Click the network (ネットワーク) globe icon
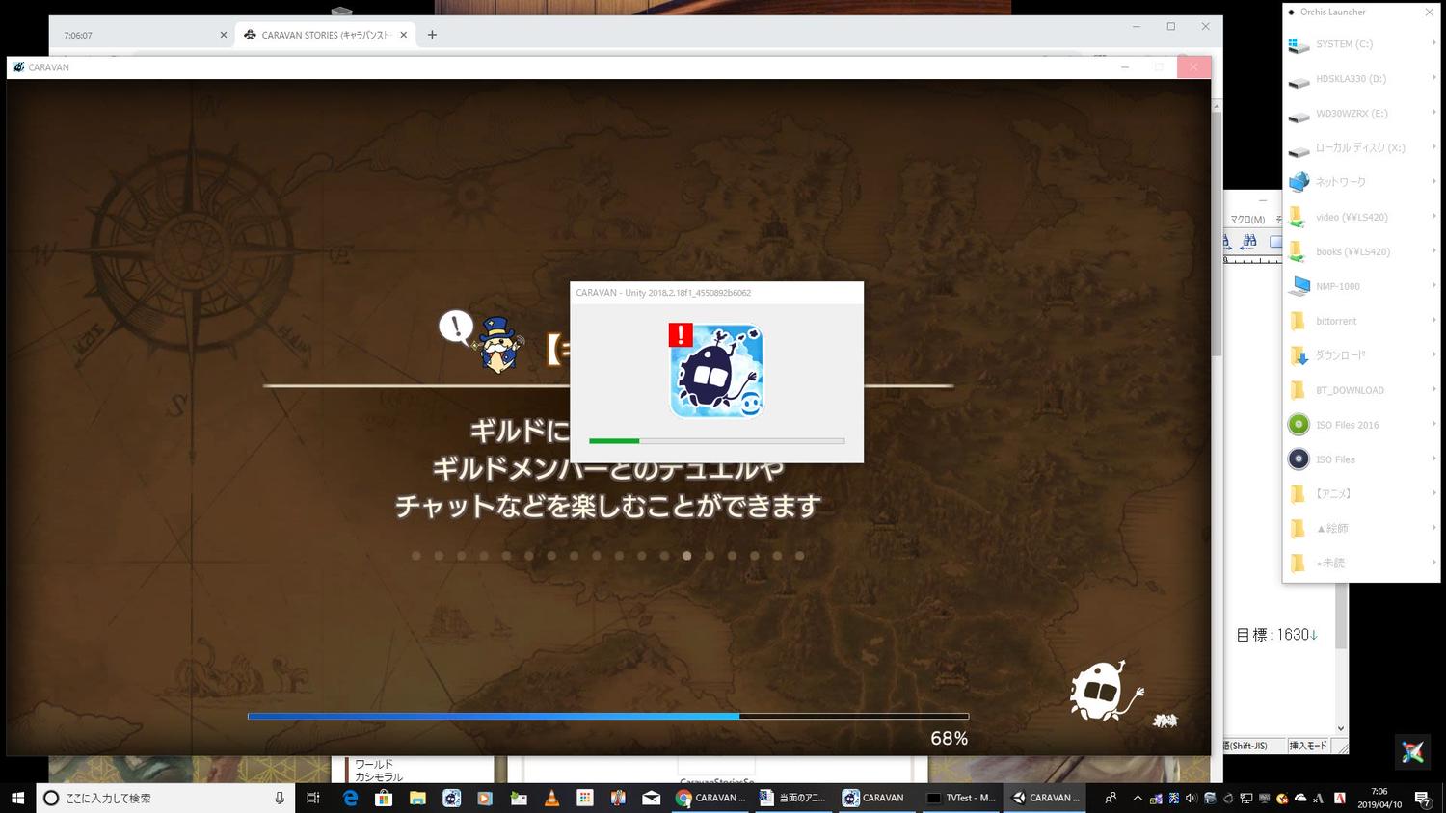This screenshot has height=813, width=1446. (x=1299, y=182)
